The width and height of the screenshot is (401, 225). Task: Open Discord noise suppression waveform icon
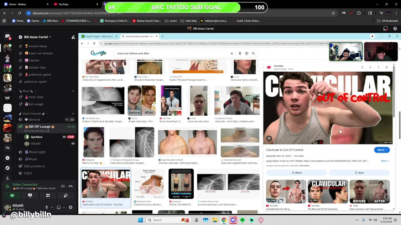coord(63,186)
